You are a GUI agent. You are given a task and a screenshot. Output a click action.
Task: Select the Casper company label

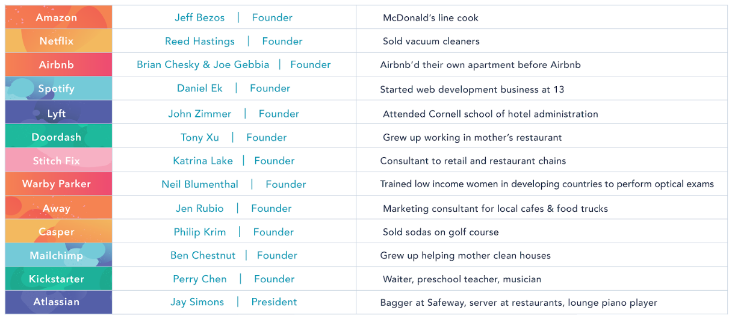(57, 232)
